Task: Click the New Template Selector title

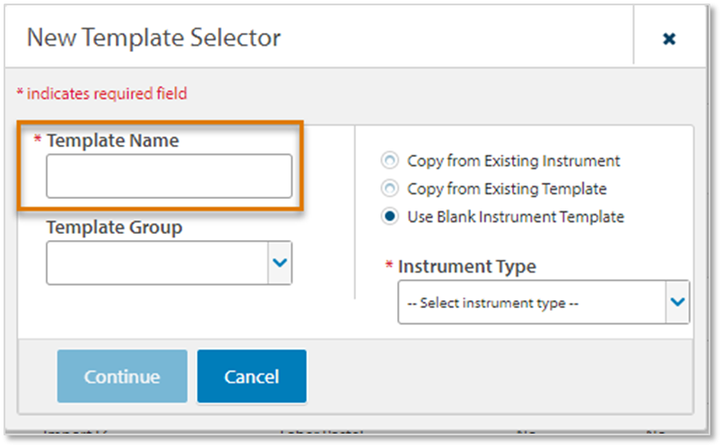Action: pos(153,38)
